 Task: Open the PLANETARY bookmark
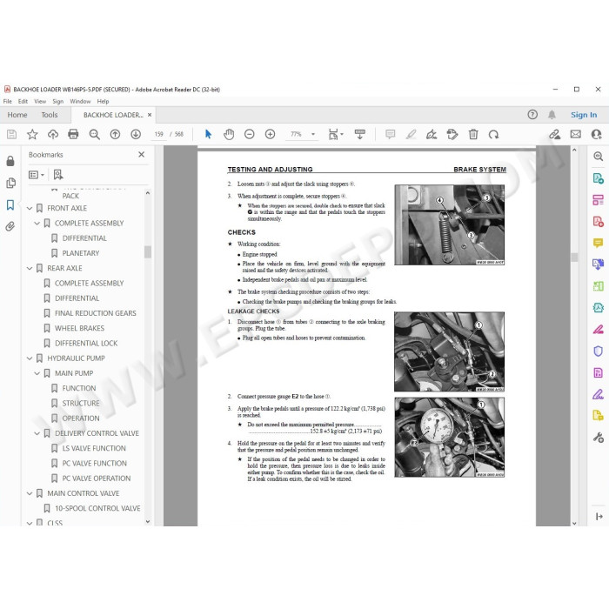click(x=81, y=253)
